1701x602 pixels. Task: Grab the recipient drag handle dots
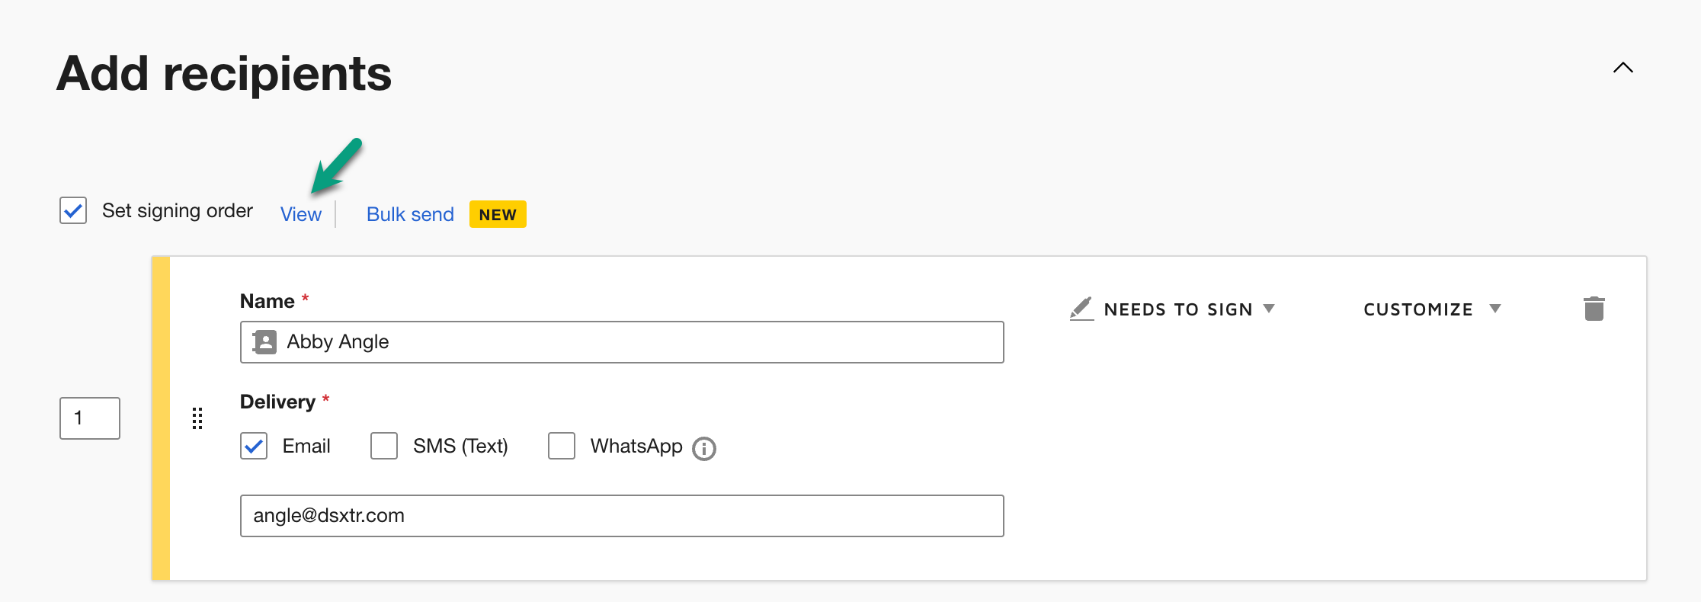point(197,418)
